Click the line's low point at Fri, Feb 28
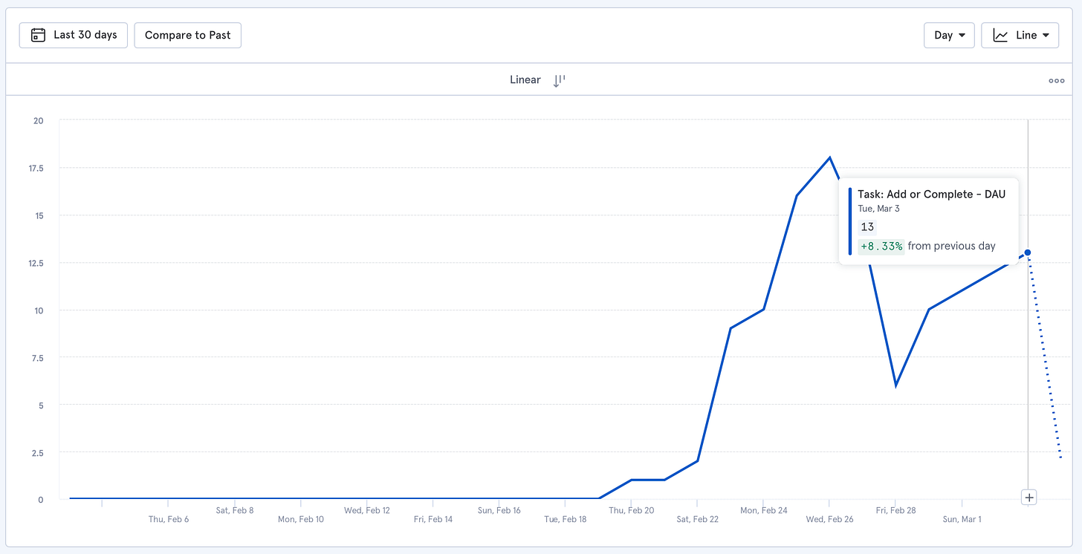 coord(896,385)
